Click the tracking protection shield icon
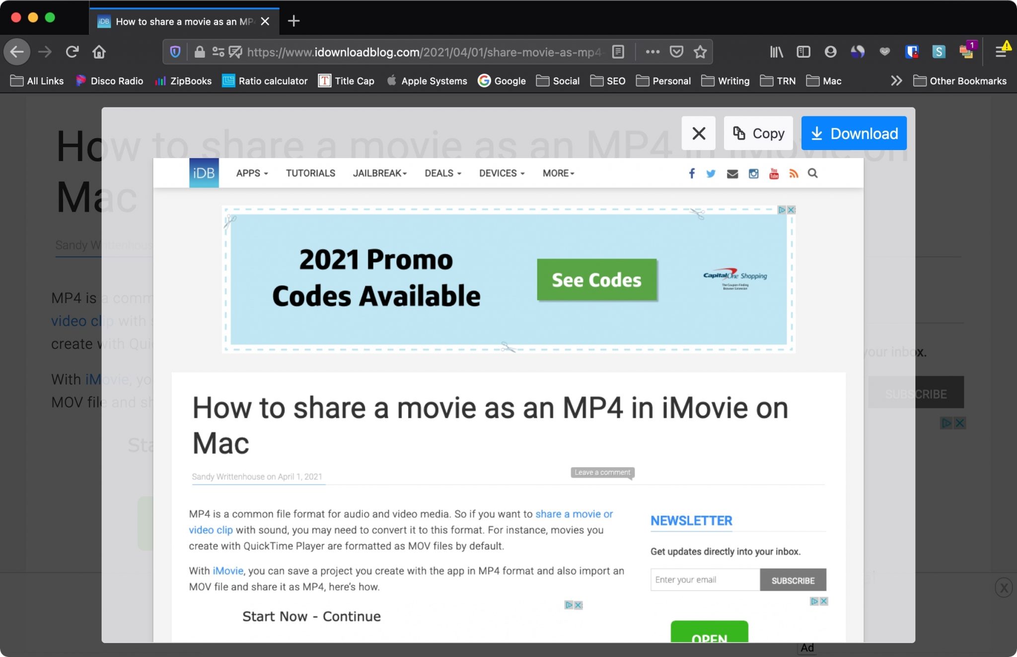The image size is (1017, 657). coord(175,52)
